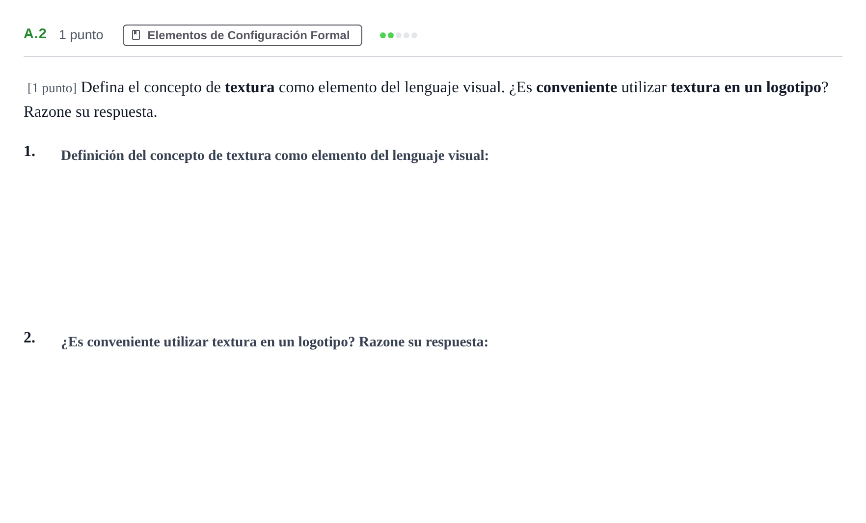
Task: Click the list number '1.'
Action: click(x=29, y=151)
